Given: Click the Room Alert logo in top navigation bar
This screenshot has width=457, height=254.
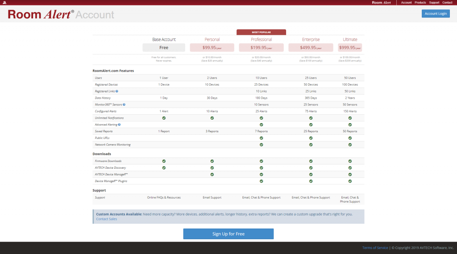Looking at the screenshot, I should 381,3.
